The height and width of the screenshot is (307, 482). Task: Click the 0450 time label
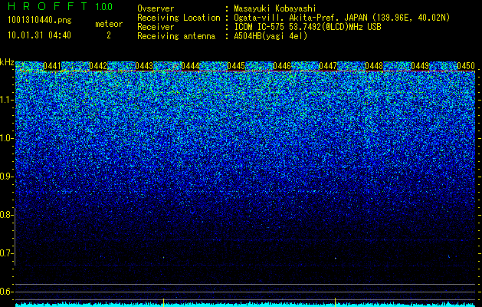point(466,66)
